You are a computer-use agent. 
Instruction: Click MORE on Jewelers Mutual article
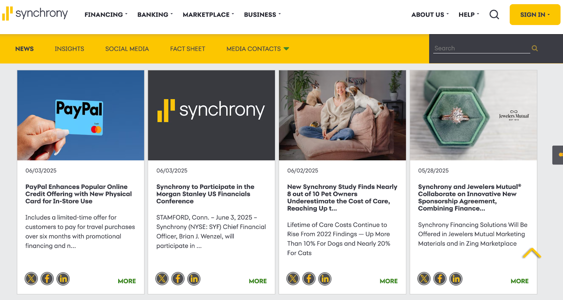pos(519,281)
